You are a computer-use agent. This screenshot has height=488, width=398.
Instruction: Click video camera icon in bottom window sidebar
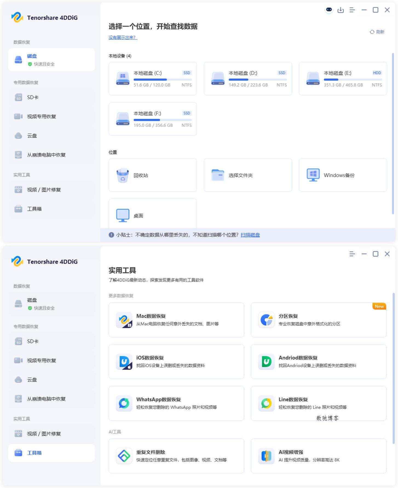coord(18,361)
